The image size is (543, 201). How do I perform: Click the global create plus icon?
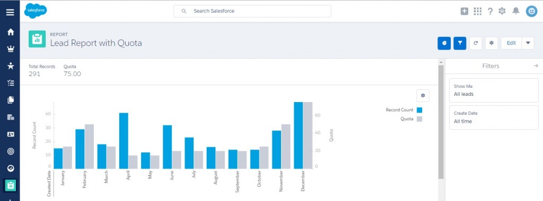pos(465,12)
